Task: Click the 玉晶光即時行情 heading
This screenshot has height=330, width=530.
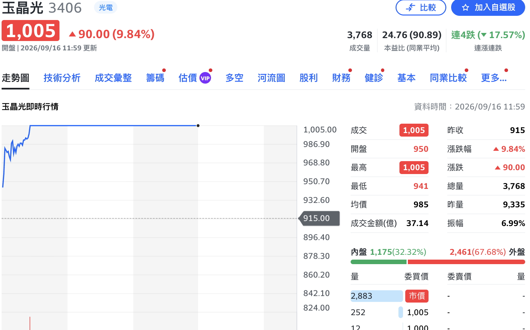Action: point(30,107)
